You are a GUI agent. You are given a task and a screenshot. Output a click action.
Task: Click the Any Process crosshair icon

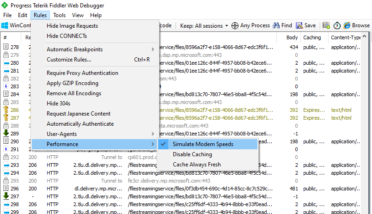coord(235,25)
